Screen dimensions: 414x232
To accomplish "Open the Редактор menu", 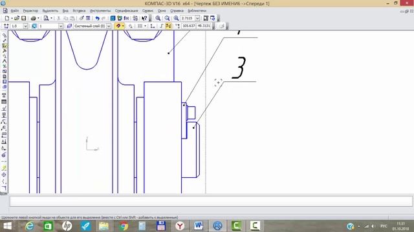I will 30,11.
